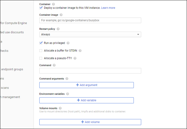Click help icon beside Environment variables
187x129 pixels.
tap(68, 94)
